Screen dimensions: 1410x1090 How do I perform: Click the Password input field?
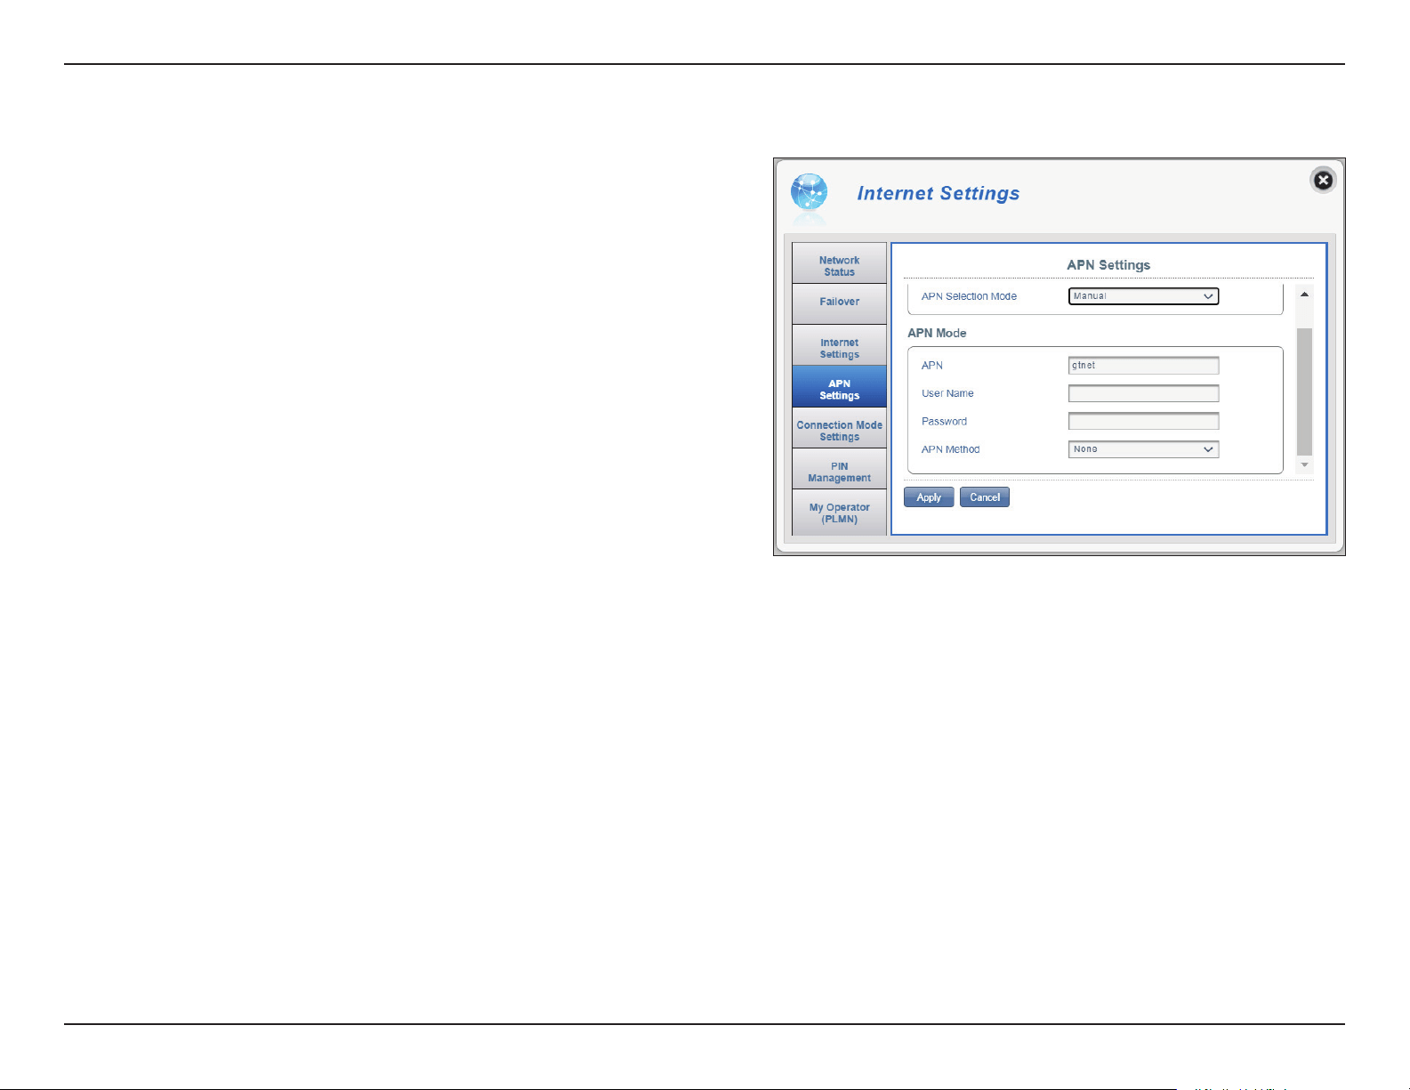click(x=1143, y=421)
